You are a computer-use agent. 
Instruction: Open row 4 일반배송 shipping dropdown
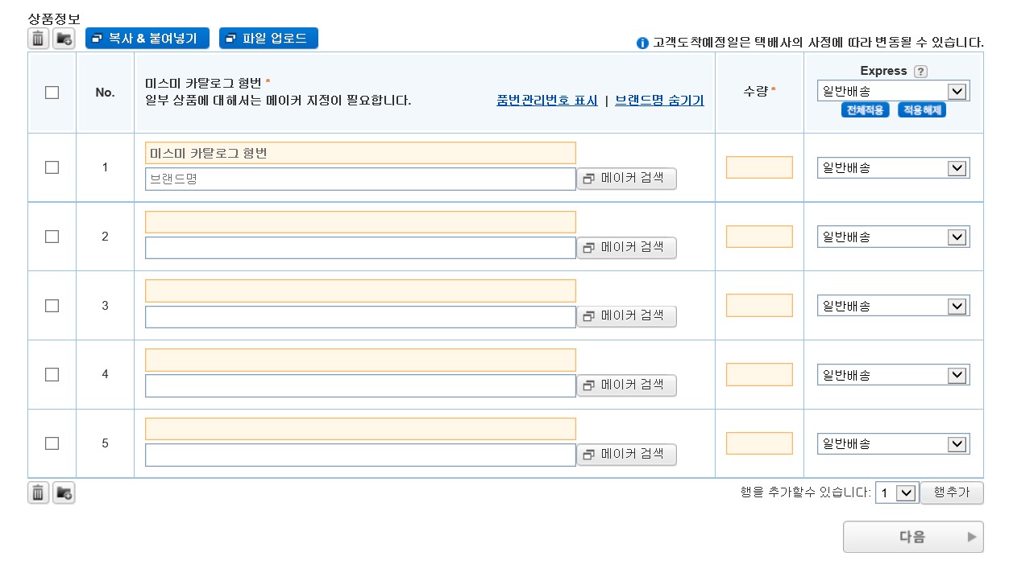pos(893,375)
